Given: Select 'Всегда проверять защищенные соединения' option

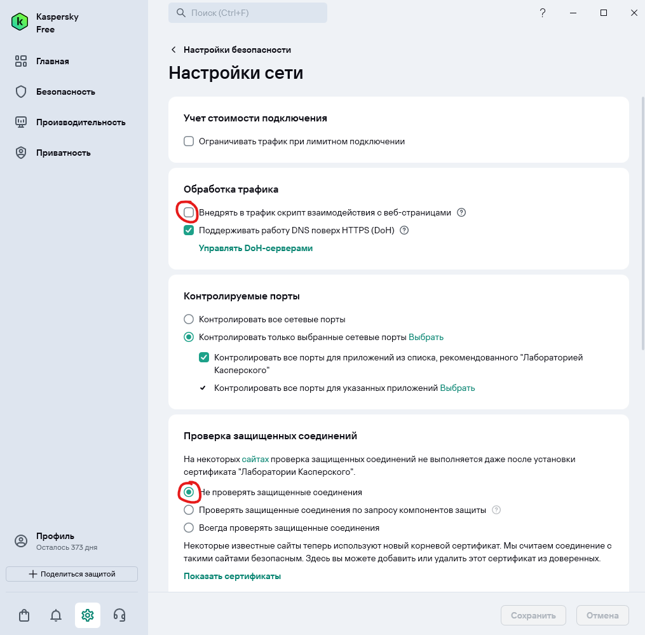Looking at the screenshot, I should 189,528.
